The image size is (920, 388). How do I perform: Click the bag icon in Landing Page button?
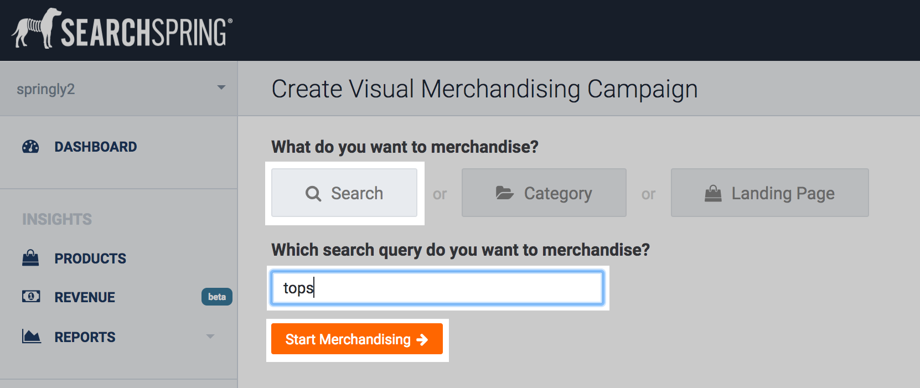coord(713,193)
